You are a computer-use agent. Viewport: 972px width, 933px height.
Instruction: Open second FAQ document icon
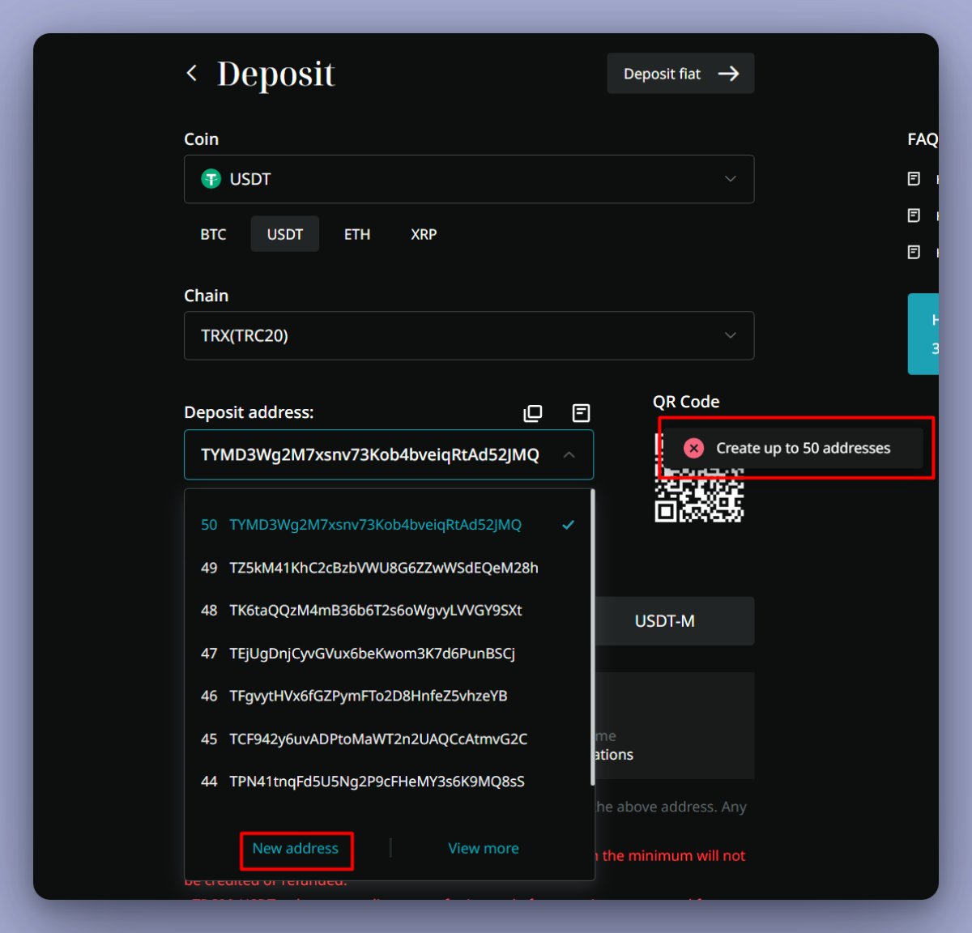pos(914,215)
